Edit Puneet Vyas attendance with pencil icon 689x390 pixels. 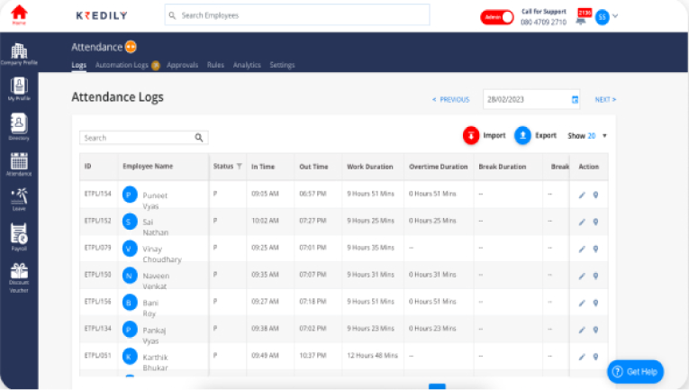point(582,195)
